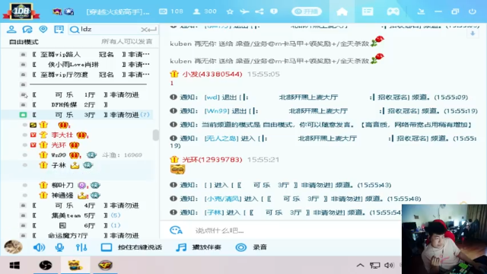
Task: Jump to latest with chat down-arrow button
Action: click(x=473, y=33)
